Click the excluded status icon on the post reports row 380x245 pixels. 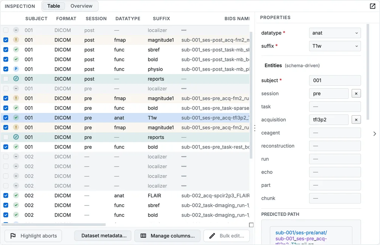pyautogui.click(x=16, y=79)
